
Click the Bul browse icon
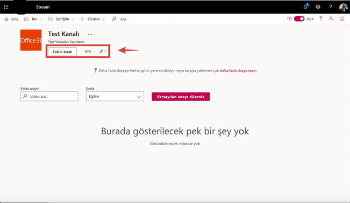pos(26,19)
